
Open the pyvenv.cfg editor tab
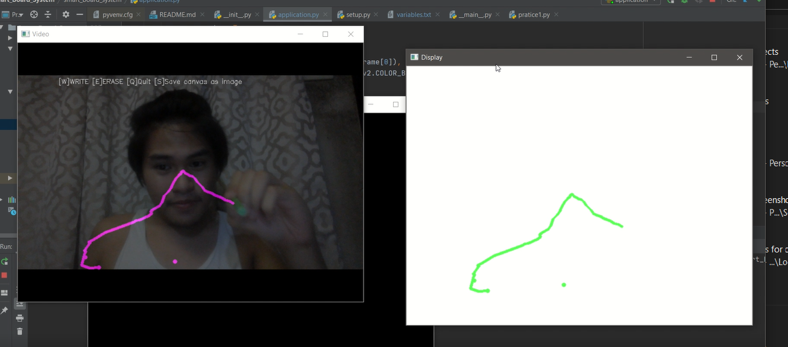(x=117, y=14)
